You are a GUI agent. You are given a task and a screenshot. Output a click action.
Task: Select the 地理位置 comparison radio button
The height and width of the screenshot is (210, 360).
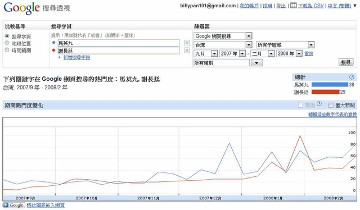point(7,43)
